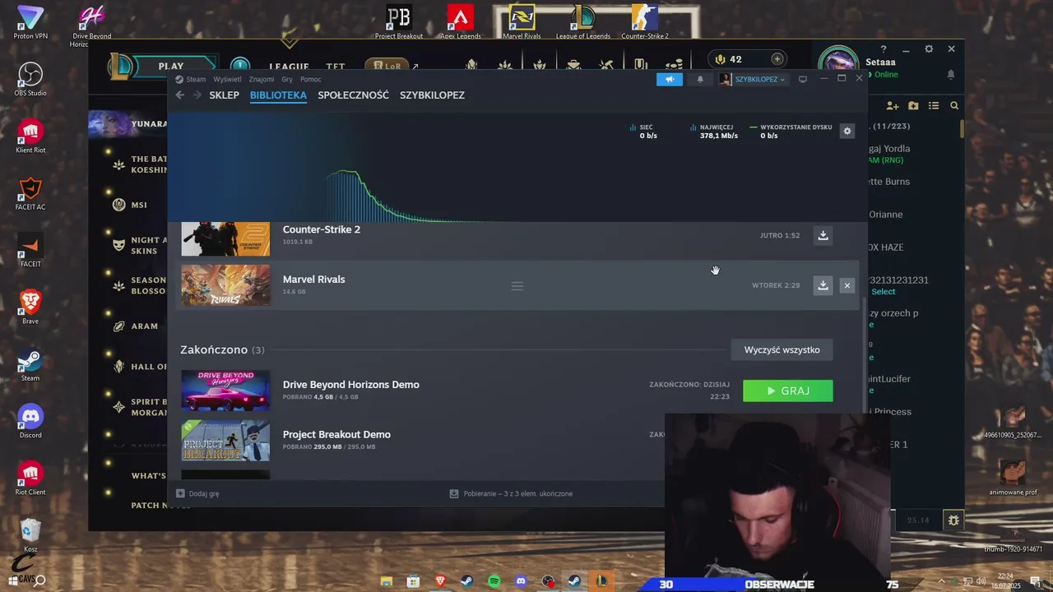Open Steam announcements megaphone
Image resolution: width=1053 pixels, height=592 pixels.
pyautogui.click(x=670, y=79)
